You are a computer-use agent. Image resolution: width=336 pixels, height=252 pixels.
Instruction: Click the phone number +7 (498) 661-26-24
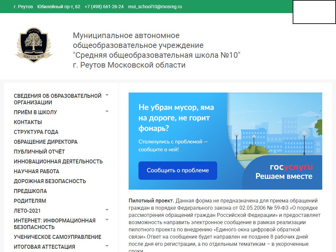(104, 7)
